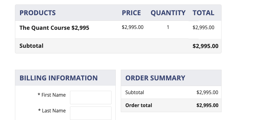The height and width of the screenshot is (120, 267).
Task: Click the ORDER SUMMARY heading
Action: tap(155, 78)
